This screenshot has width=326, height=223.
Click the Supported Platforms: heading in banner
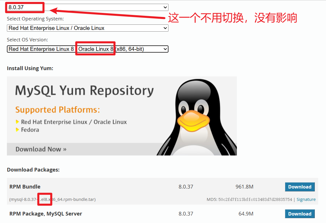[x=57, y=110]
